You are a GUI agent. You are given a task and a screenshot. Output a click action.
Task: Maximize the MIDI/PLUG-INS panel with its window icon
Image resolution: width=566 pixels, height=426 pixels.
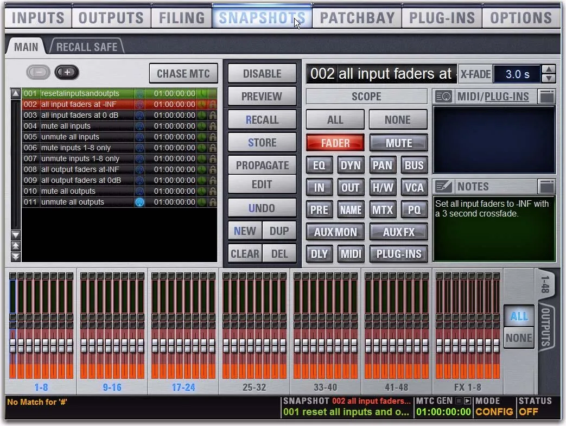coord(546,97)
